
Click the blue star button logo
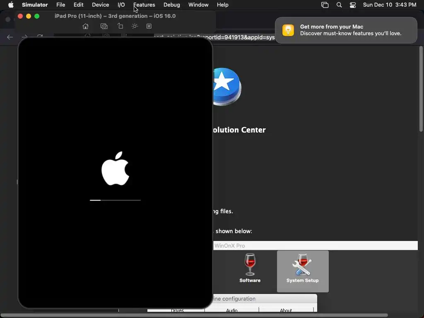pyautogui.click(x=226, y=87)
